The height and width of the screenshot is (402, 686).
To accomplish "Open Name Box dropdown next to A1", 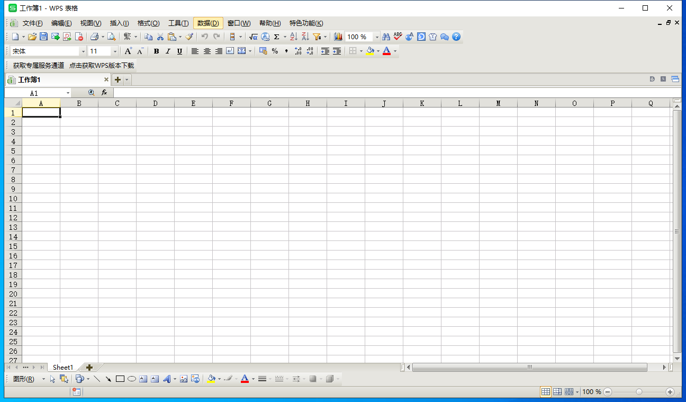I will tap(68, 93).
